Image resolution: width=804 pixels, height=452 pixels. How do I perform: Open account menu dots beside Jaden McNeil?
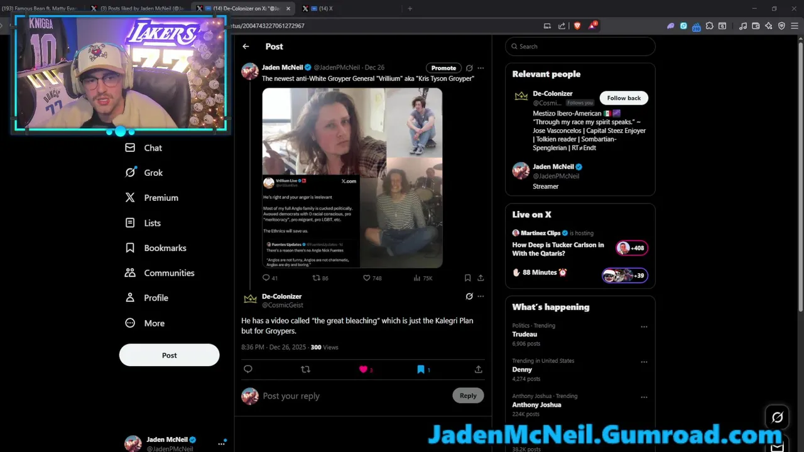[221, 444]
